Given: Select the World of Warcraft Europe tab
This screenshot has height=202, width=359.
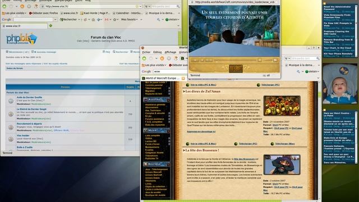Looking at the screenshot, I should [163, 79].
